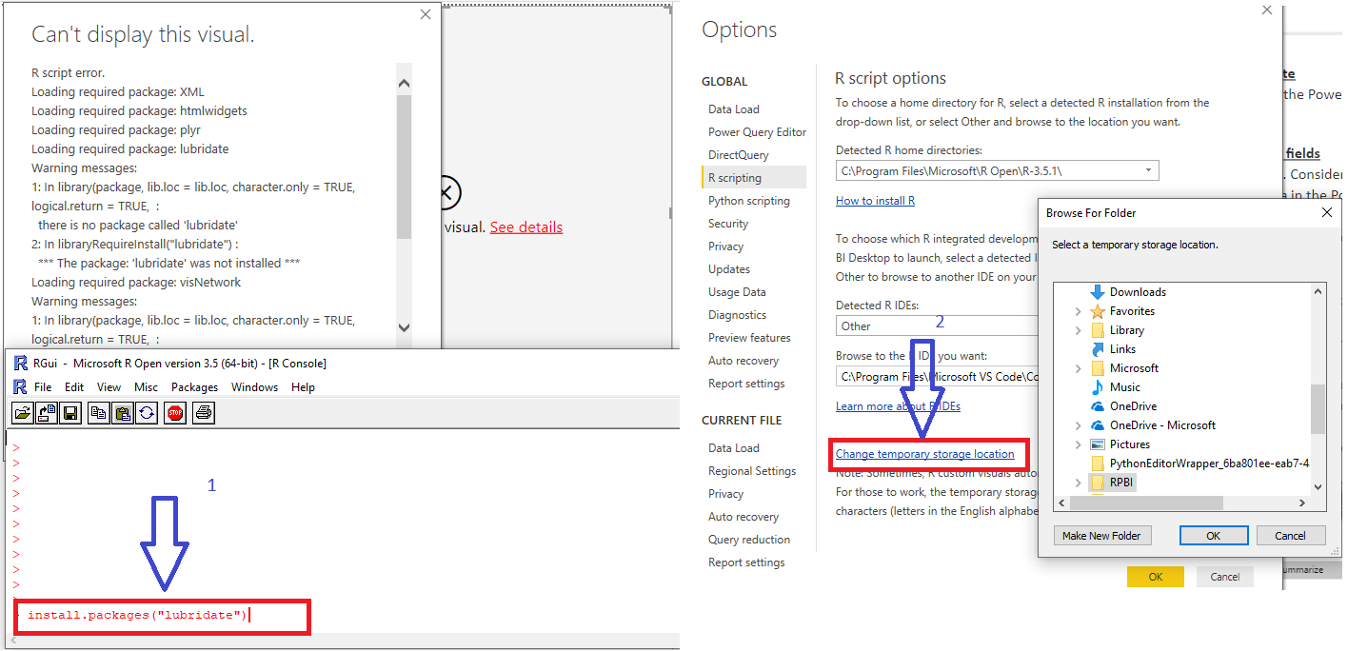Select R scripting in Options sidebar
Image resolution: width=1348 pixels, height=651 pixels.
[754, 178]
